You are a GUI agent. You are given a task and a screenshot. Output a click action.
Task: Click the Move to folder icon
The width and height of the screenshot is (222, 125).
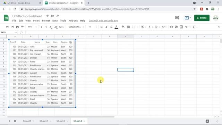[x=52, y=16]
